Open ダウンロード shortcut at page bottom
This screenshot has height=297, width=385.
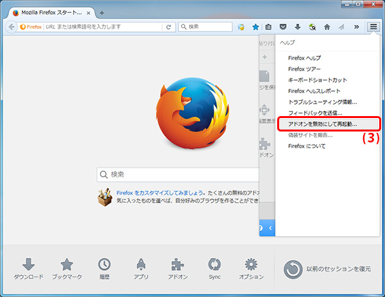[28, 269]
